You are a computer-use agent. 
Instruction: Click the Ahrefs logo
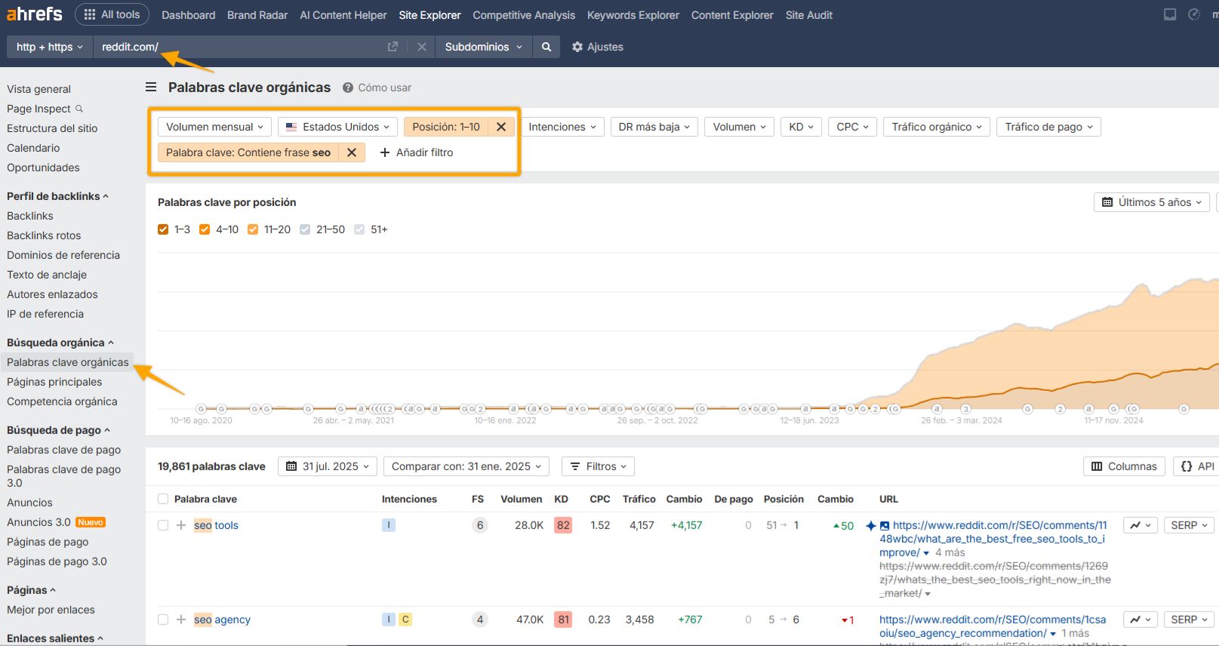click(35, 14)
